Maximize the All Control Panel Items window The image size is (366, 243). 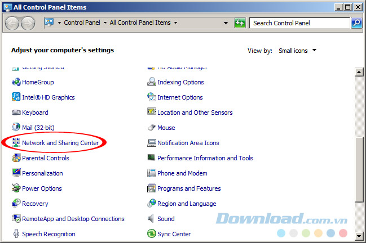347,7
